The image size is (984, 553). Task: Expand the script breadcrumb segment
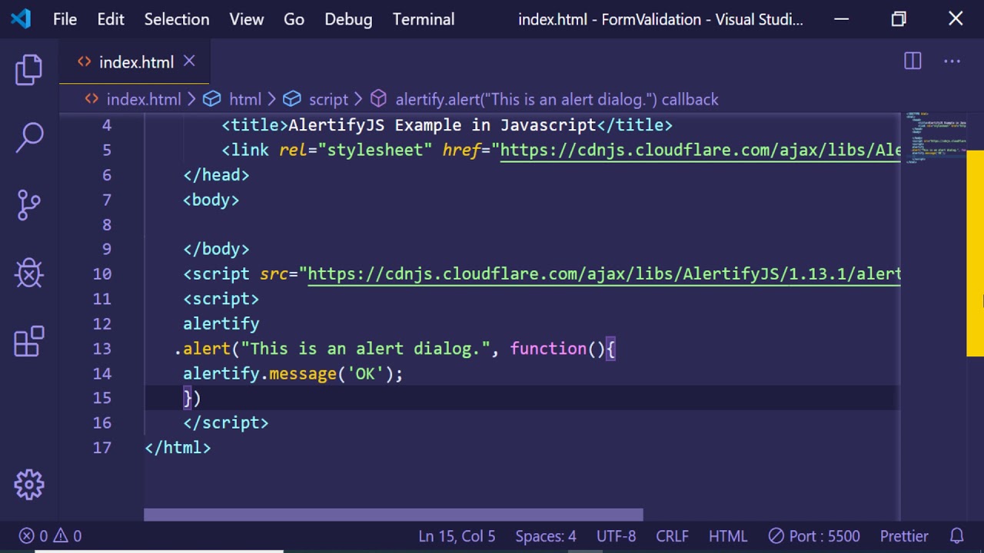pyautogui.click(x=328, y=99)
